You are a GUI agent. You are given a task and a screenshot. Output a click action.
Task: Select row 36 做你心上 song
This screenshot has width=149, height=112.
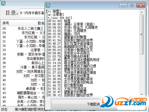coord(23,63)
